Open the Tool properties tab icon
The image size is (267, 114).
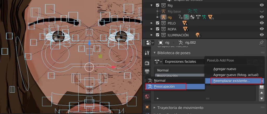pyautogui.click(x=147, y=53)
